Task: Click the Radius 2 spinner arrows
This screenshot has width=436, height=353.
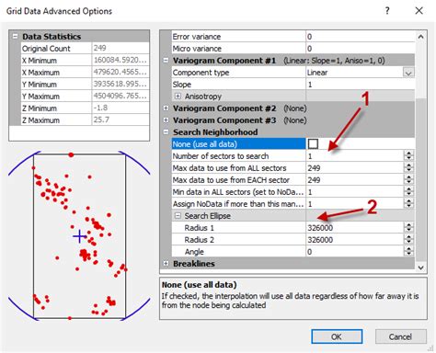Action: point(408,240)
